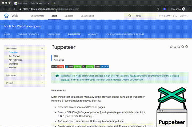This screenshot has height=127, width=192.
Task: Click the CI passing badge
Action: point(88,67)
